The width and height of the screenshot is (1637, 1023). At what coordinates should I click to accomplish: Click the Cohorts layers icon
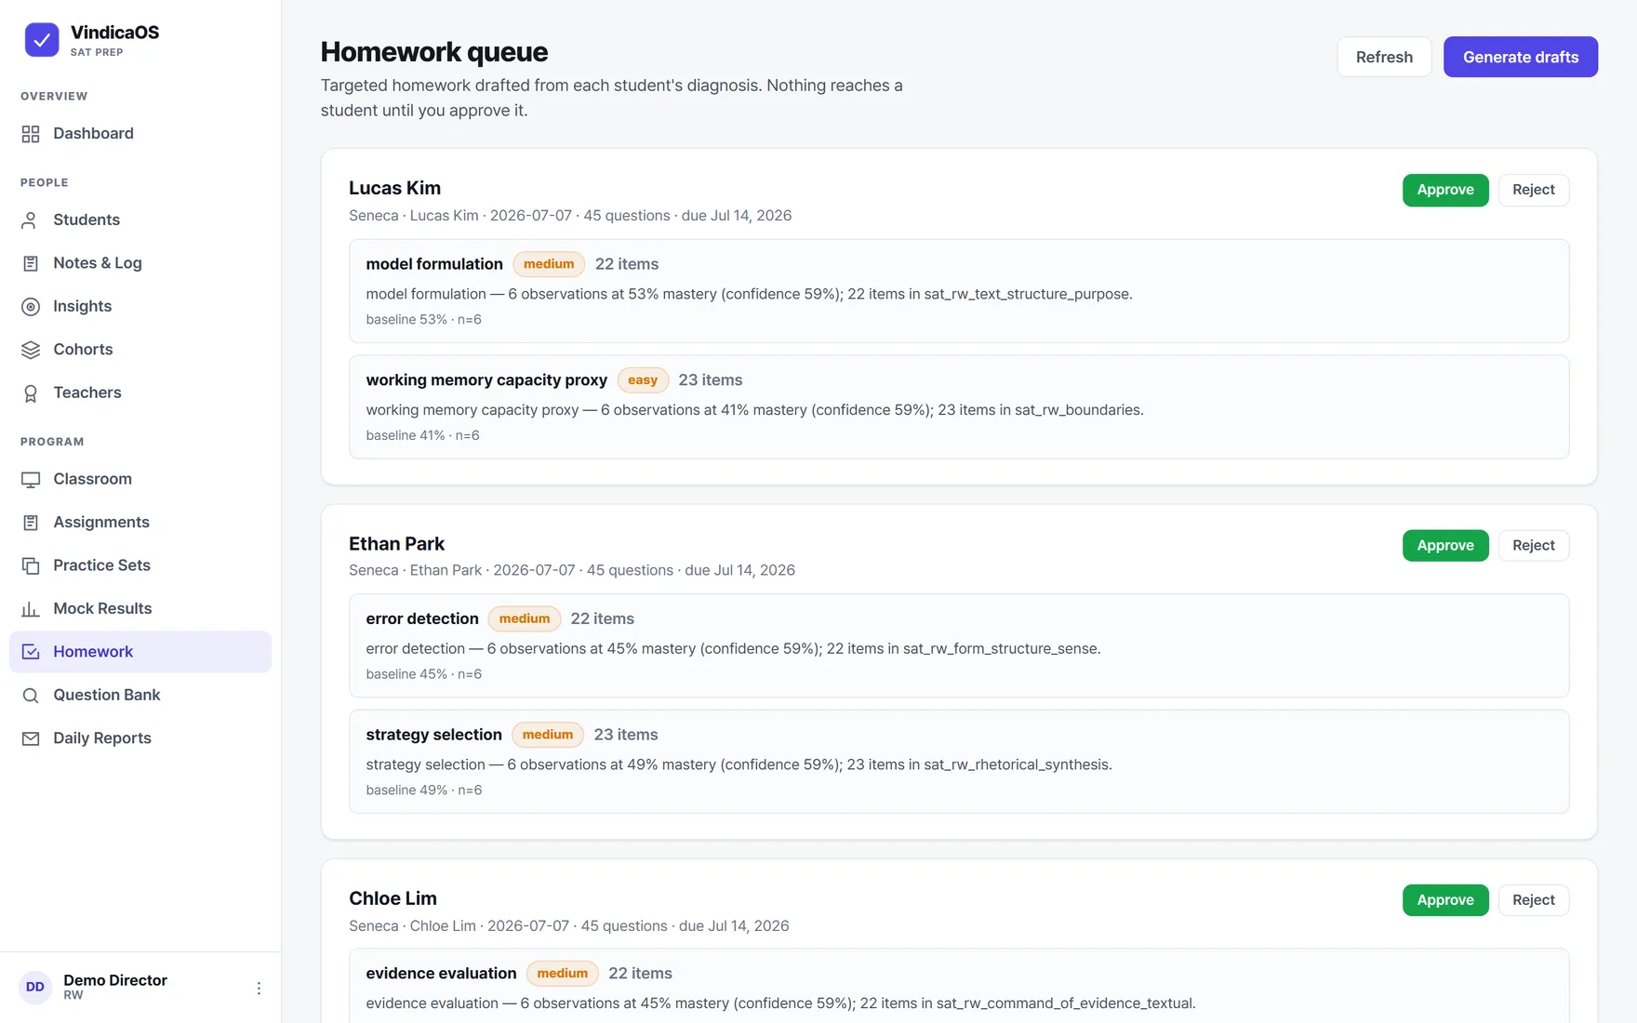tap(31, 350)
